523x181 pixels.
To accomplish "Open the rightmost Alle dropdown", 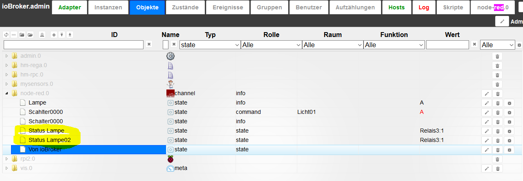I will click(x=498, y=45).
